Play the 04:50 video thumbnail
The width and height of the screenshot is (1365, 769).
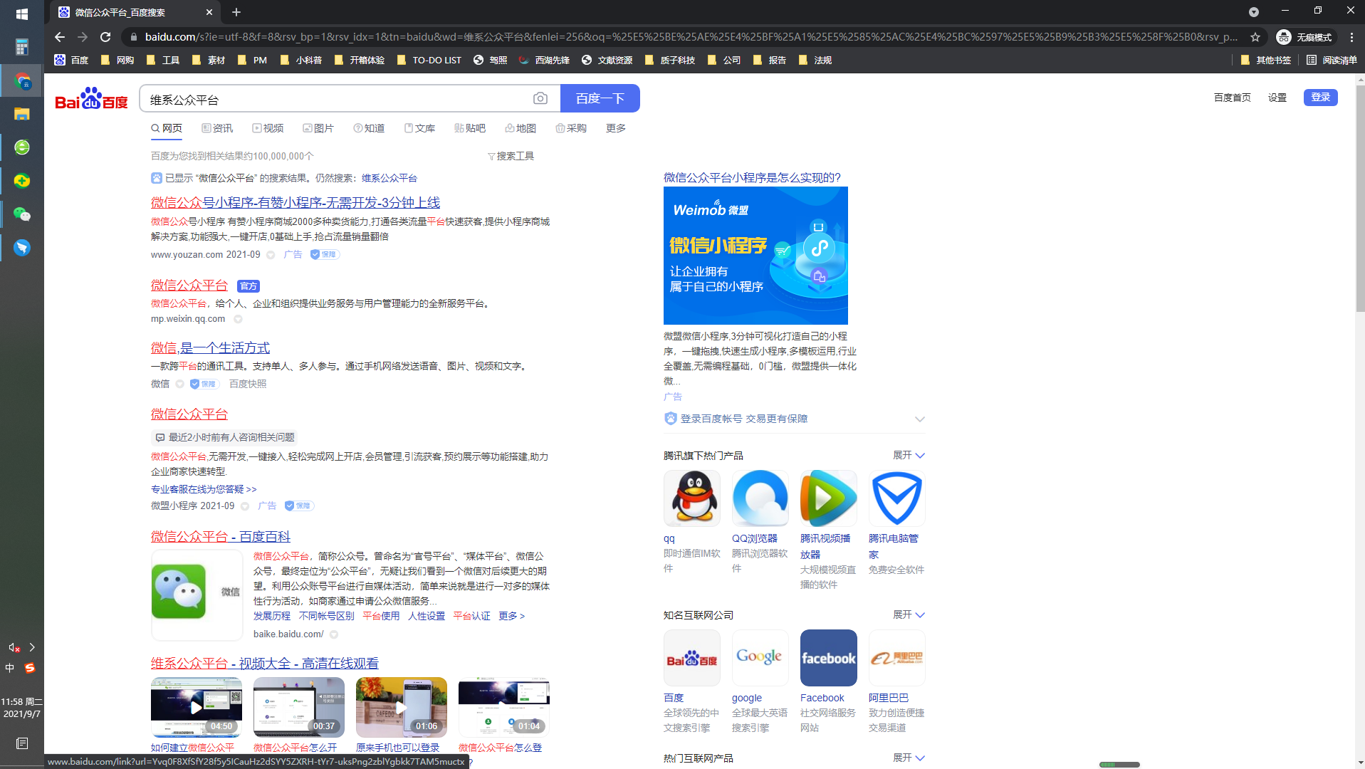[x=197, y=707]
